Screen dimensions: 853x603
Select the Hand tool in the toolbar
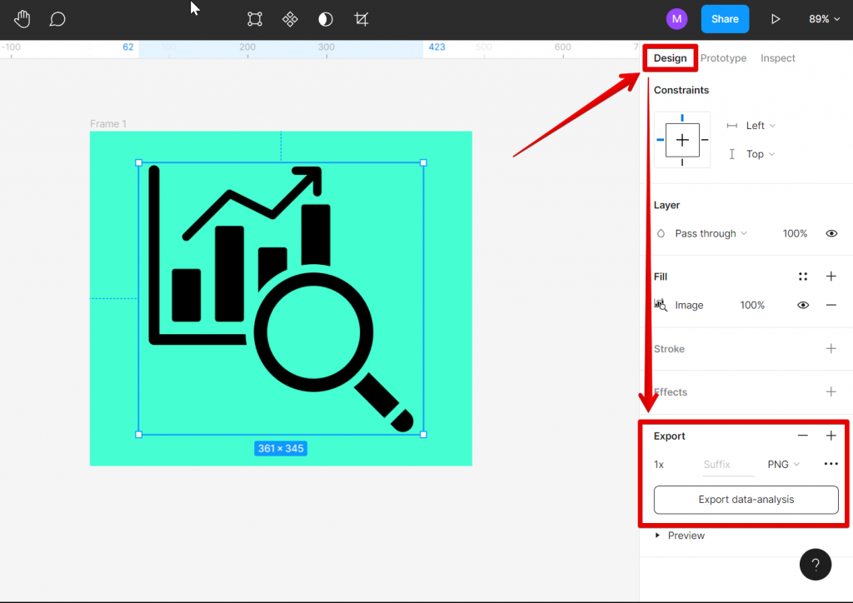(22, 18)
